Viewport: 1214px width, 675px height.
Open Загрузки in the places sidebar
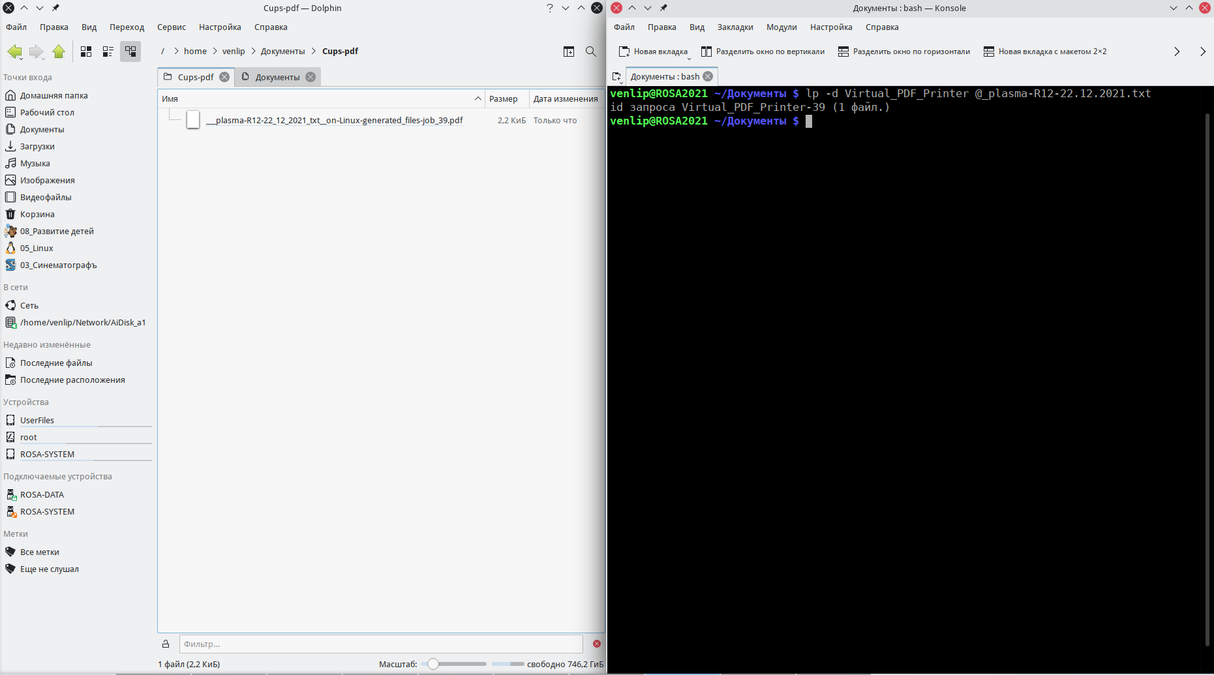(37, 147)
